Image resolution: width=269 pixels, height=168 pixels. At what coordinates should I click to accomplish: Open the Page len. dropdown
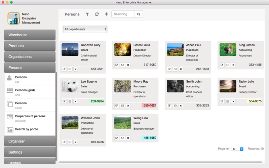click(237, 149)
